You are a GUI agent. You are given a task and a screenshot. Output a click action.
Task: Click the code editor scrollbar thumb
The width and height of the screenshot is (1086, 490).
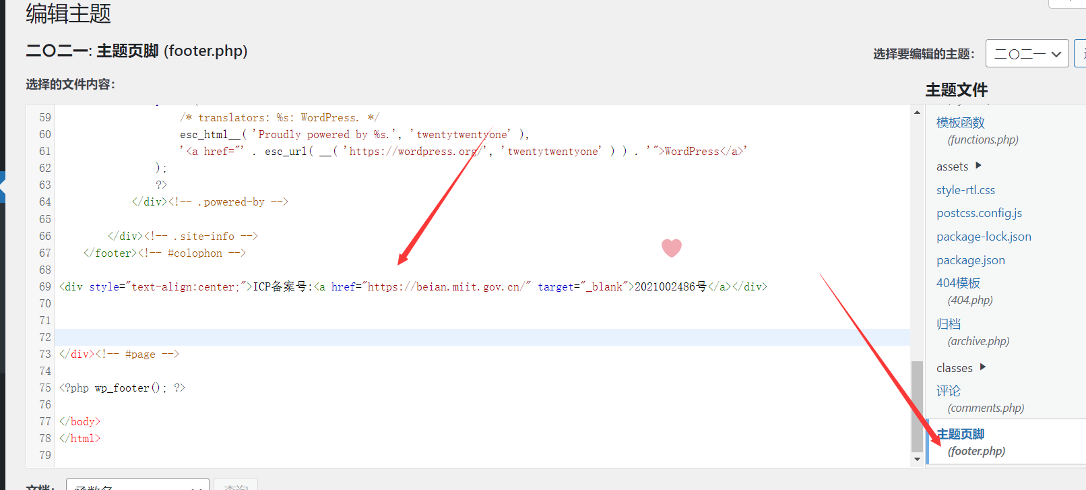pyautogui.click(x=917, y=406)
